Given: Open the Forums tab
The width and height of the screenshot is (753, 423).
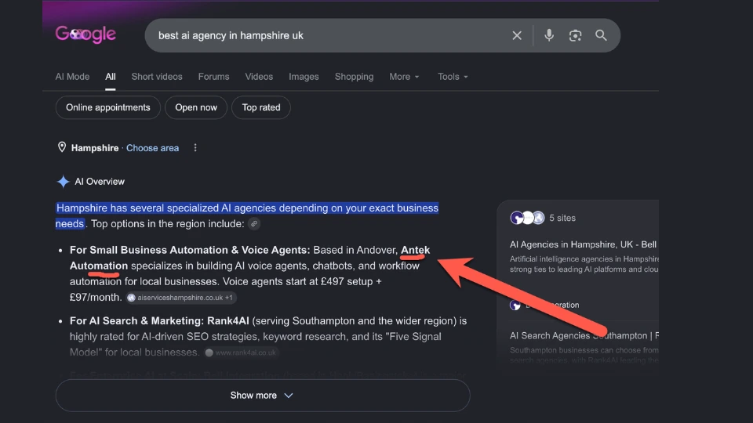Looking at the screenshot, I should click(x=213, y=77).
